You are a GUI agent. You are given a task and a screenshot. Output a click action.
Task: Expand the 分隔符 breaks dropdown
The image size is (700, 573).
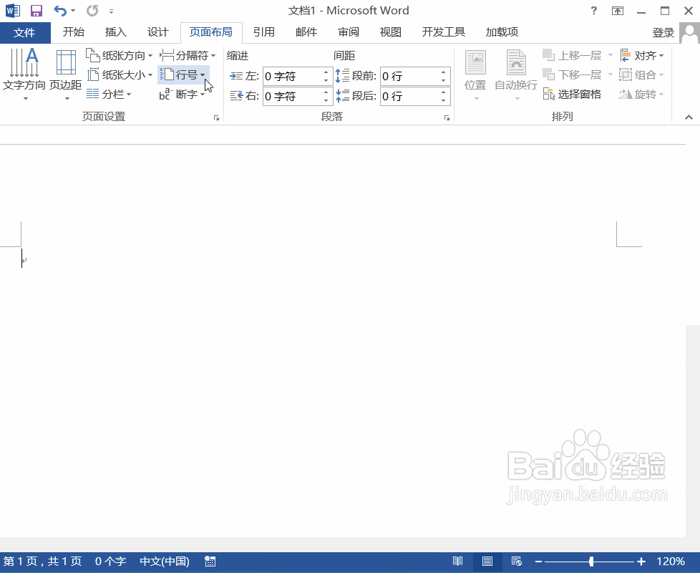pyautogui.click(x=188, y=55)
